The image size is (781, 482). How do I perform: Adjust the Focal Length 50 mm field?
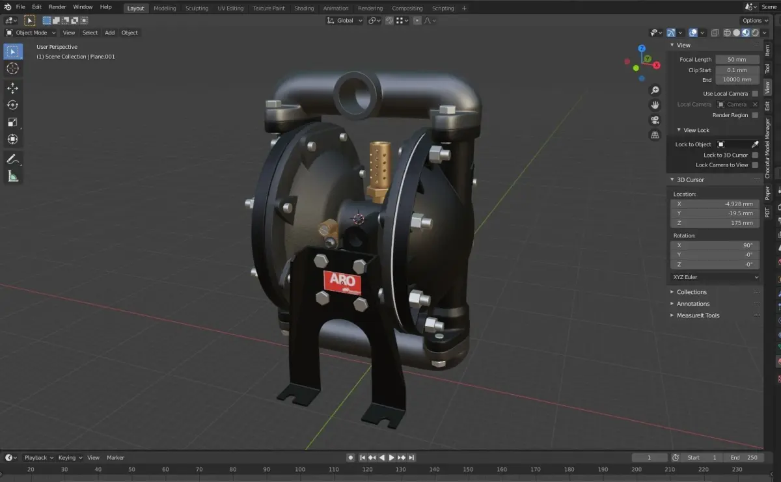[737, 59]
